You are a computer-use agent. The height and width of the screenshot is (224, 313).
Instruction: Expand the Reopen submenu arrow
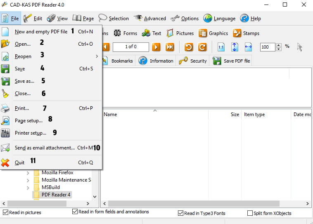tap(97, 56)
